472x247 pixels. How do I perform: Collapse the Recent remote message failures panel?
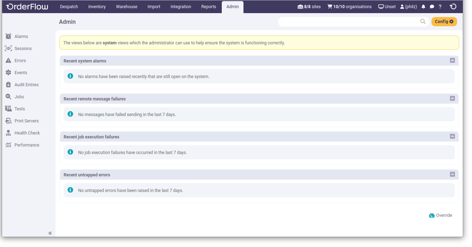click(452, 98)
